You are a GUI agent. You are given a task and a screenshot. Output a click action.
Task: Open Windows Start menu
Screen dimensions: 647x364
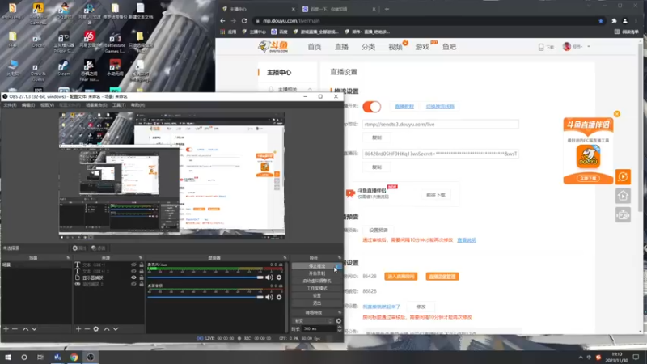tap(8, 357)
